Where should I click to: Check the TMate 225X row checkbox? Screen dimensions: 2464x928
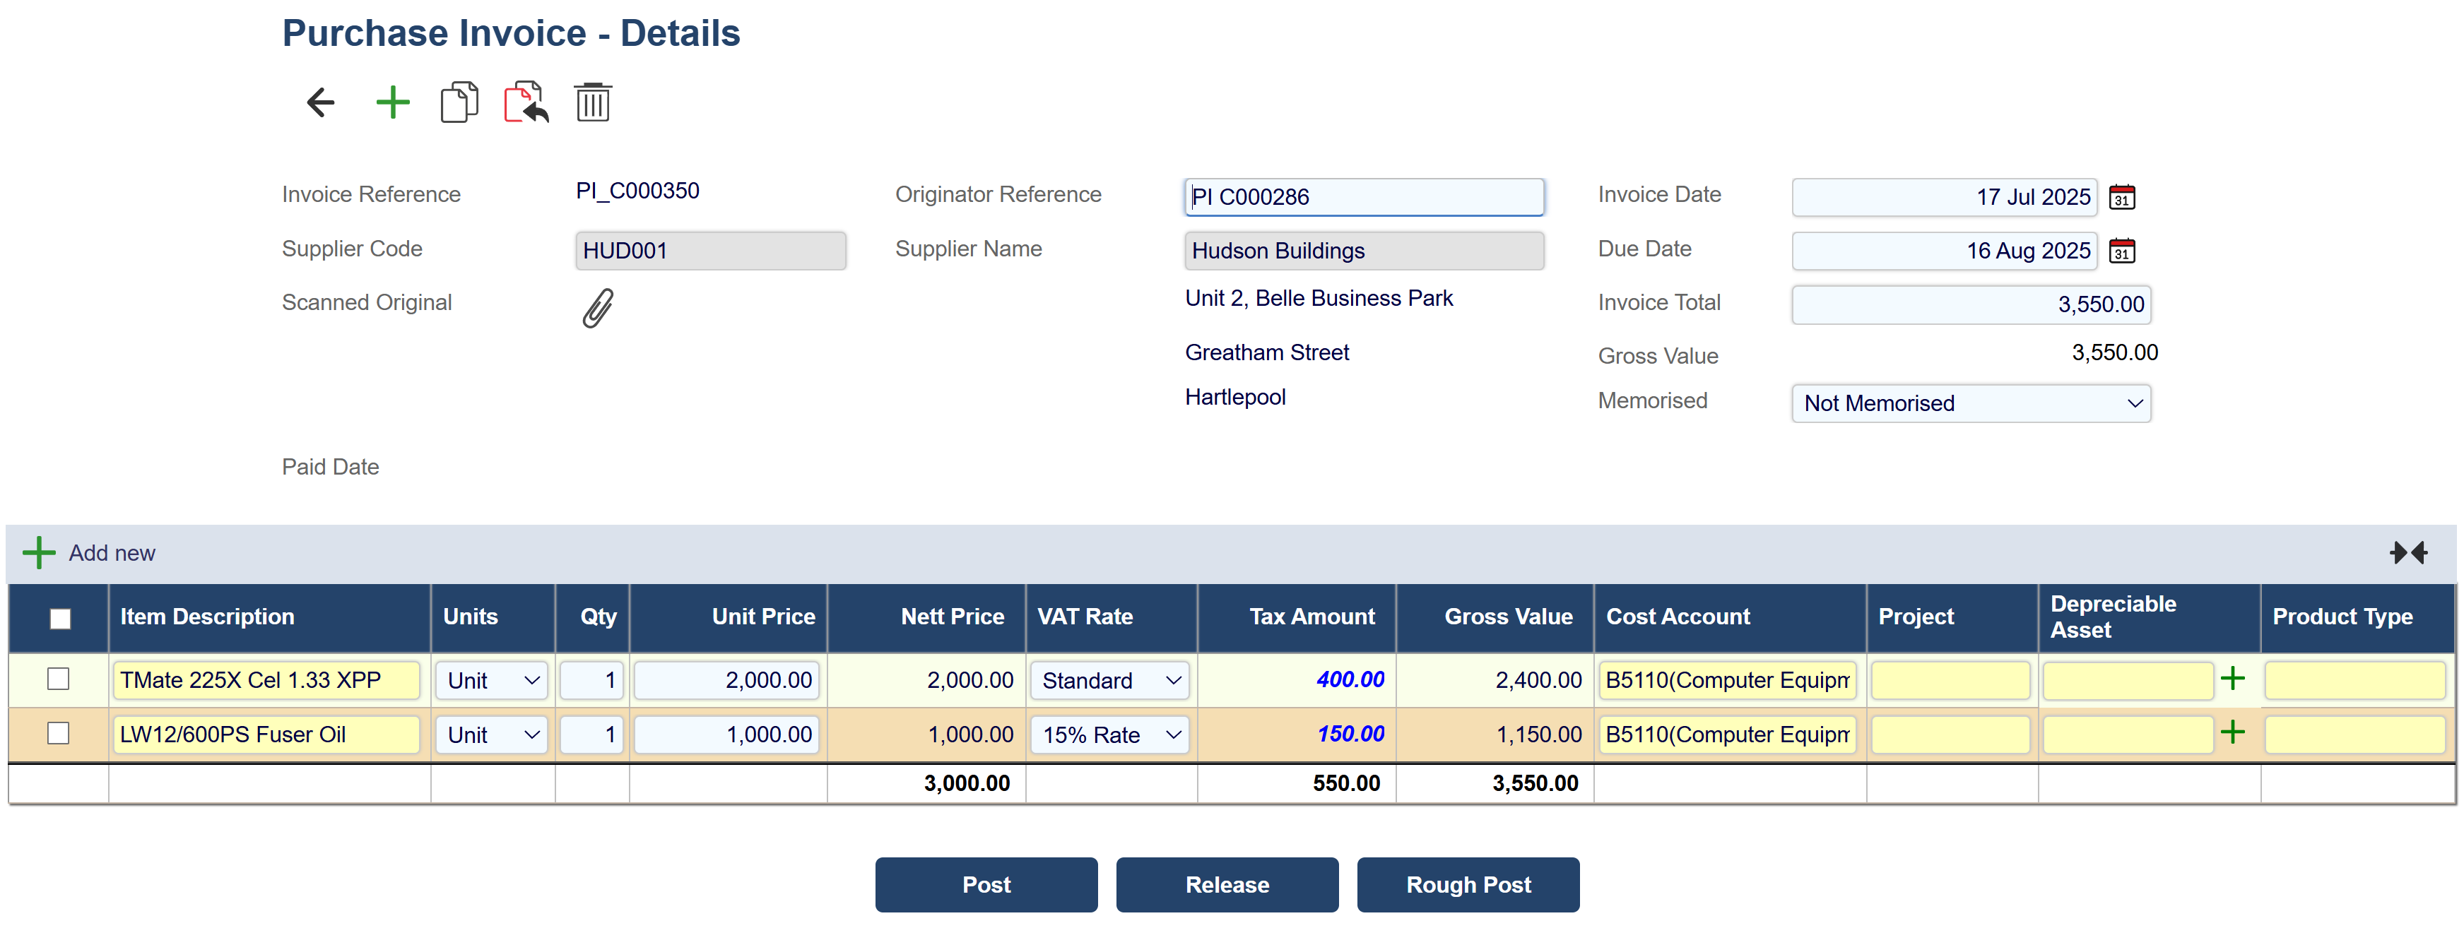(x=59, y=679)
